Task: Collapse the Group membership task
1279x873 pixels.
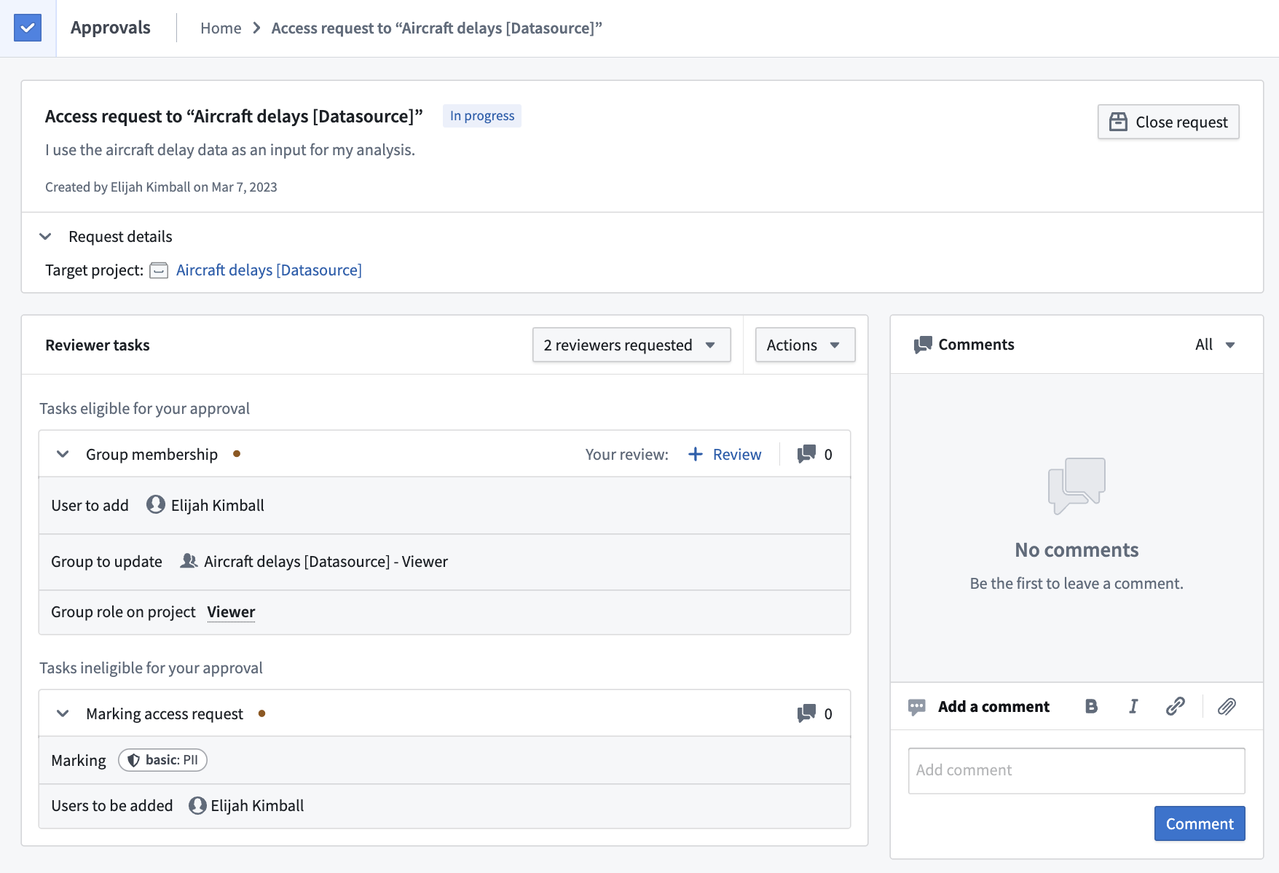Action: tap(63, 454)
